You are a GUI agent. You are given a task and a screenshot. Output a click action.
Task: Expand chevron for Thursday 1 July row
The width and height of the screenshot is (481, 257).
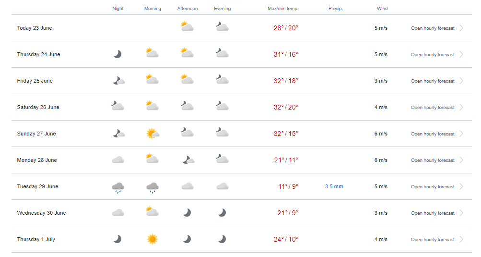point(461,239)
